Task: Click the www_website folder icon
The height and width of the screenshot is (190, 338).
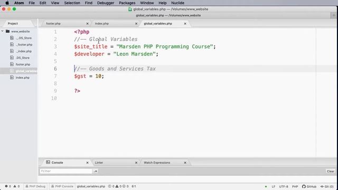Action: (x=7, y=31)
